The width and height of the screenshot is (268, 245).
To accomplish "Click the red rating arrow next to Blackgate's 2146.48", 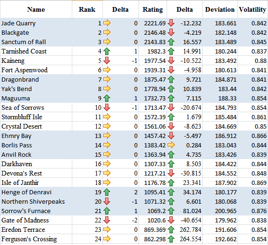I will tap(171, 32).
